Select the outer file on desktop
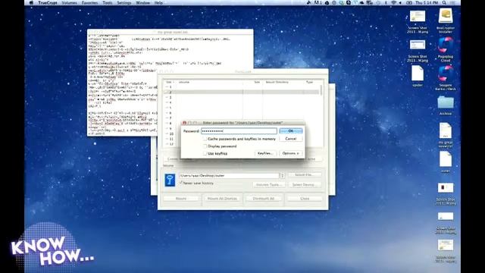This screenshot has width=485, height=273. point(446,160)
